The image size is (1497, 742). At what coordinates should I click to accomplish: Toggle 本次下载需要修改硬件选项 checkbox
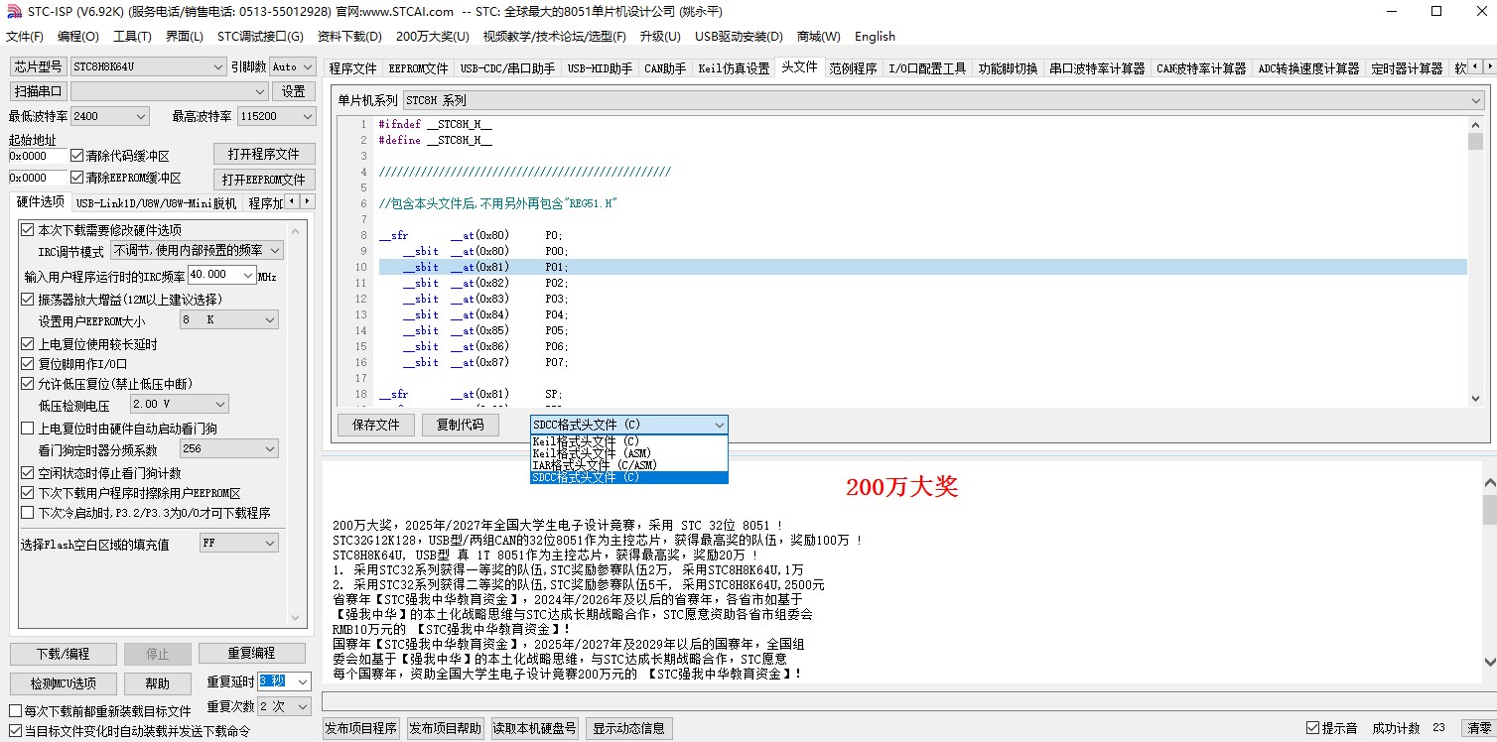click(28, 230)
